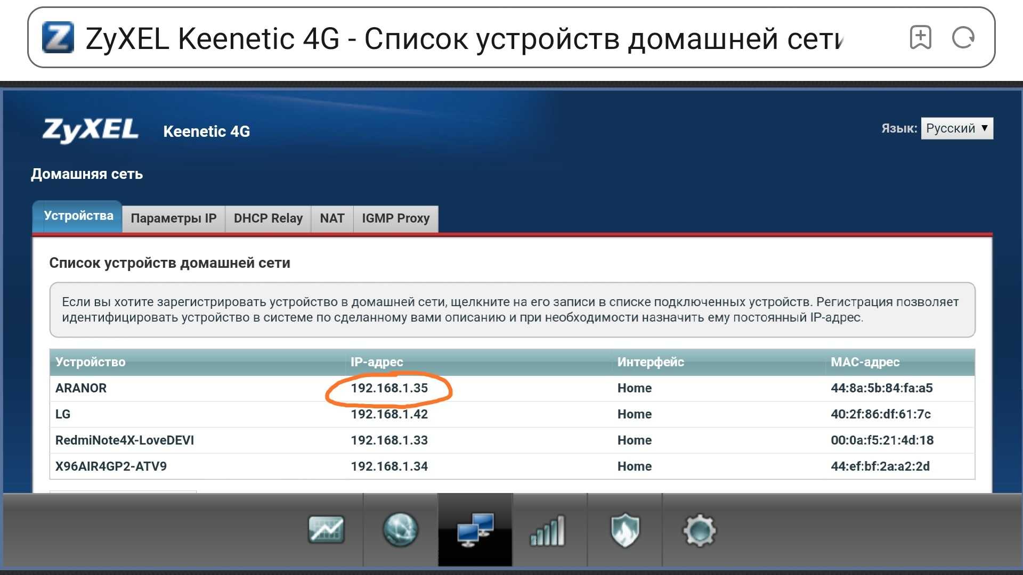Click the Домашняя сеть heading
Screen dimensions: 1023x575
point(87,174)
